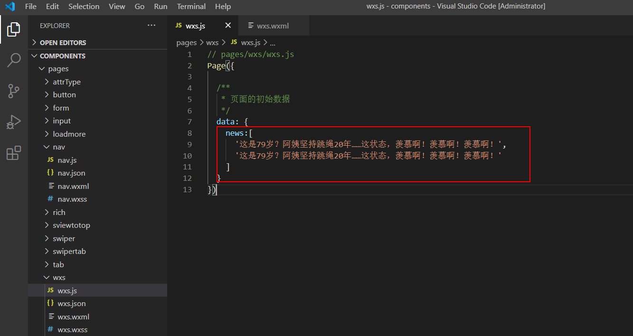Click the hash icon of nav.wxss

(x=50, y=199)
